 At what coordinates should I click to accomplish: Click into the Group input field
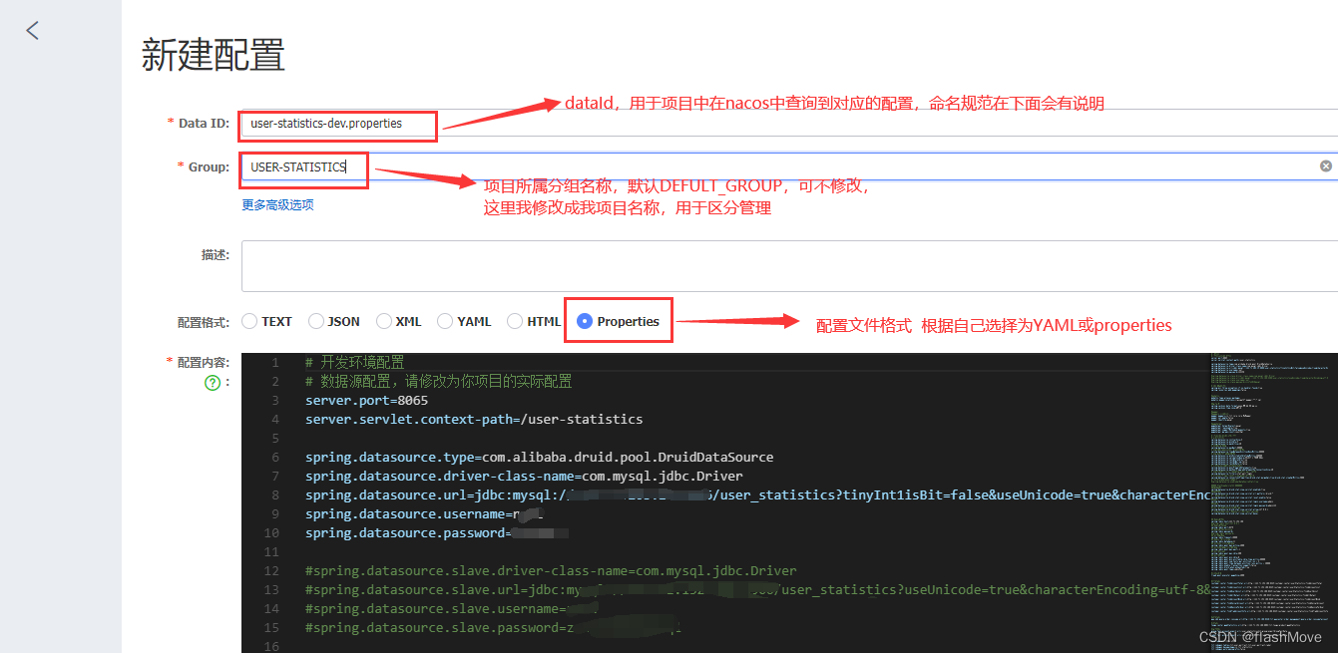coord(788,166)
